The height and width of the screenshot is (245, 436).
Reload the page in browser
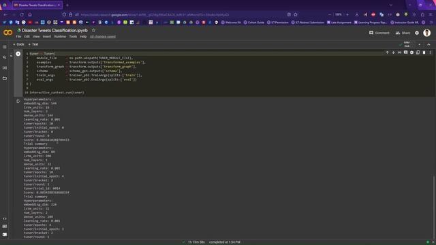coord(22,14)
